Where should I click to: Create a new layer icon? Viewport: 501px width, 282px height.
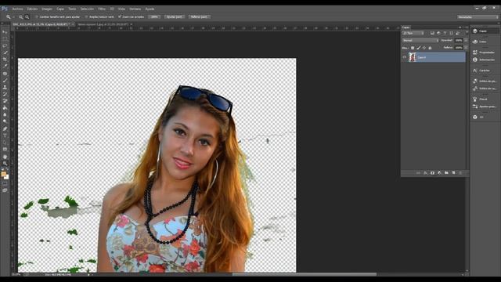tap(453, 173)
